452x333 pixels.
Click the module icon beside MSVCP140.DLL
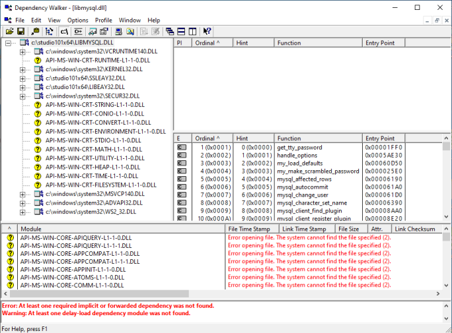[39, 194]
